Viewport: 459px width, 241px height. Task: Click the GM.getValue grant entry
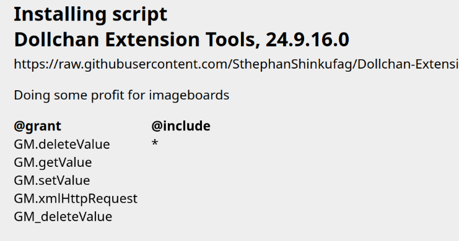tap(53, 163)
